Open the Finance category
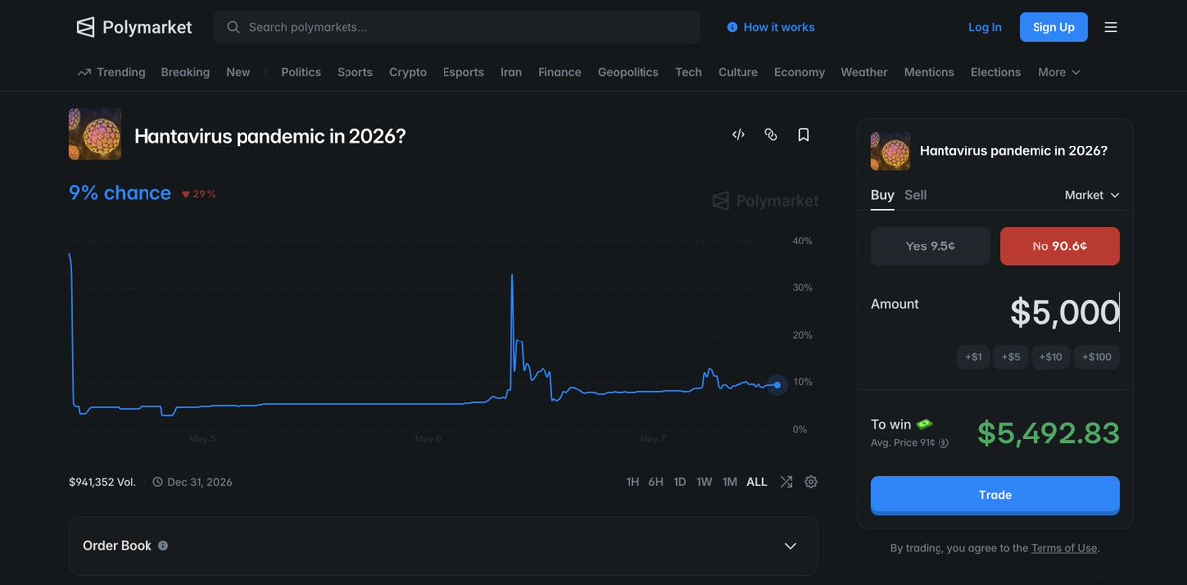The image size is (1187, 585). click(559, 72)
